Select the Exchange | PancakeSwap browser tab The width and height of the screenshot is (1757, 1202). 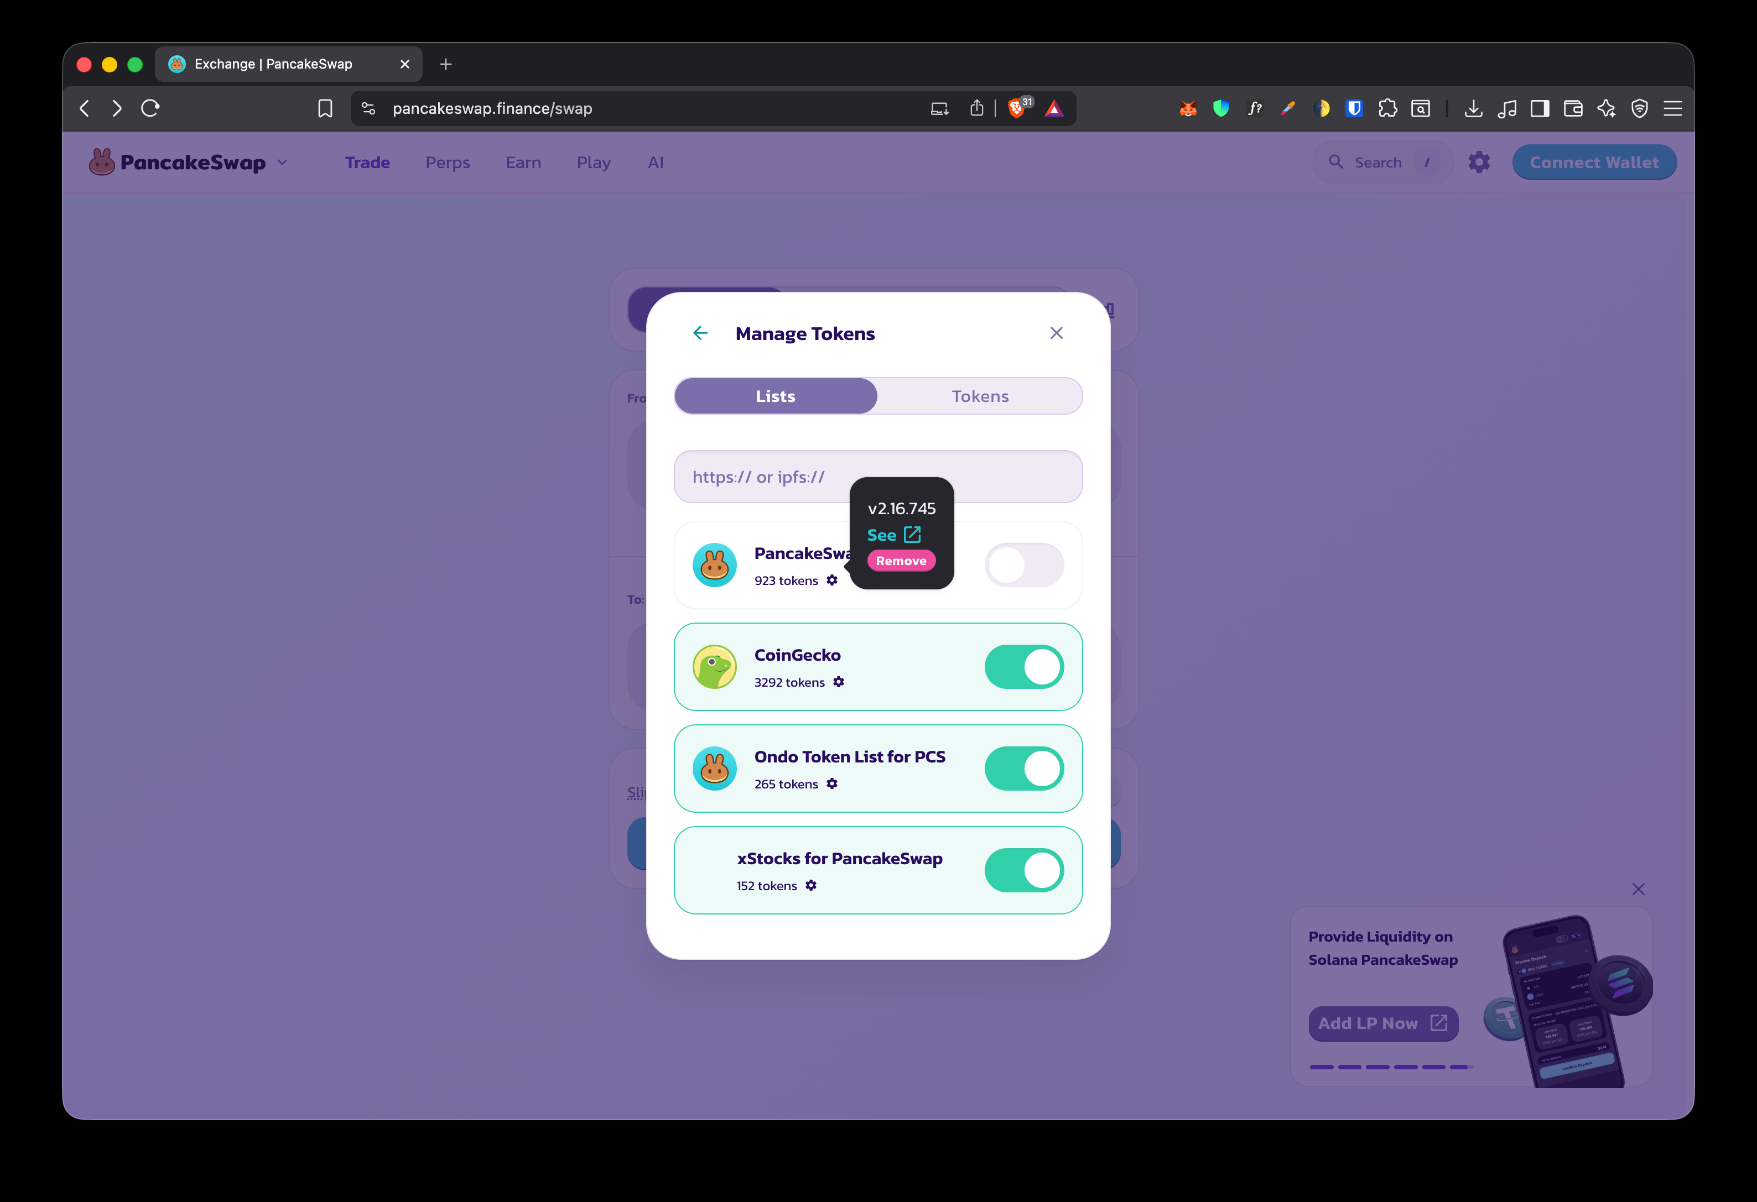(x=289, y=64)
